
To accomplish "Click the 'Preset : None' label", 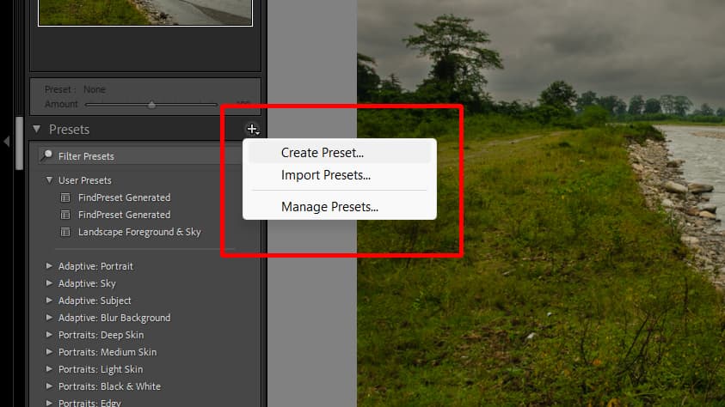I will click(x=75, y=89).
